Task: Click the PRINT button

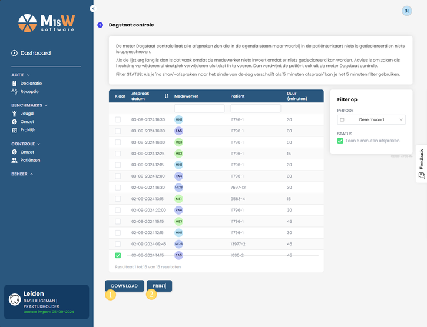Action: [x=159, y=286]
